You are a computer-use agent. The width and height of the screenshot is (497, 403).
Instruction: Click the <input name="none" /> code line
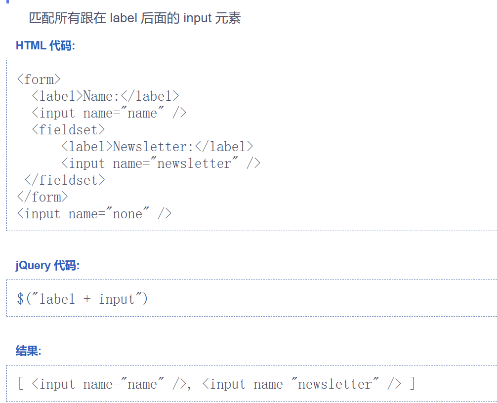point(94,214)
